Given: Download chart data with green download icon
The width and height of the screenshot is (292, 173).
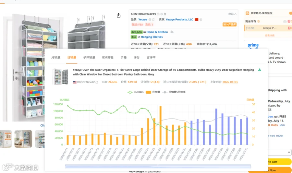Looking at the screenshot, I should point(260,70).
